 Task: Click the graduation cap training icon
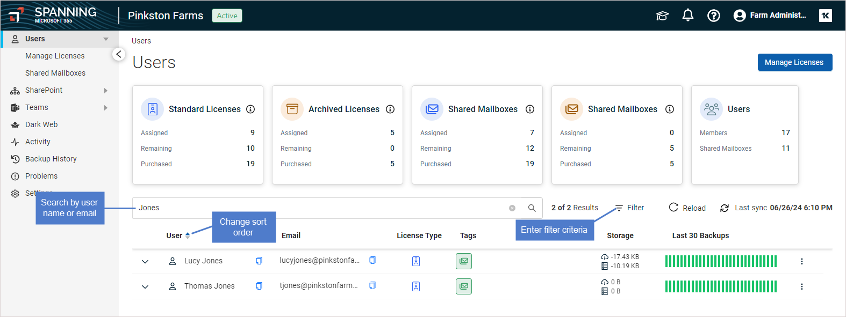pos(662,16)
